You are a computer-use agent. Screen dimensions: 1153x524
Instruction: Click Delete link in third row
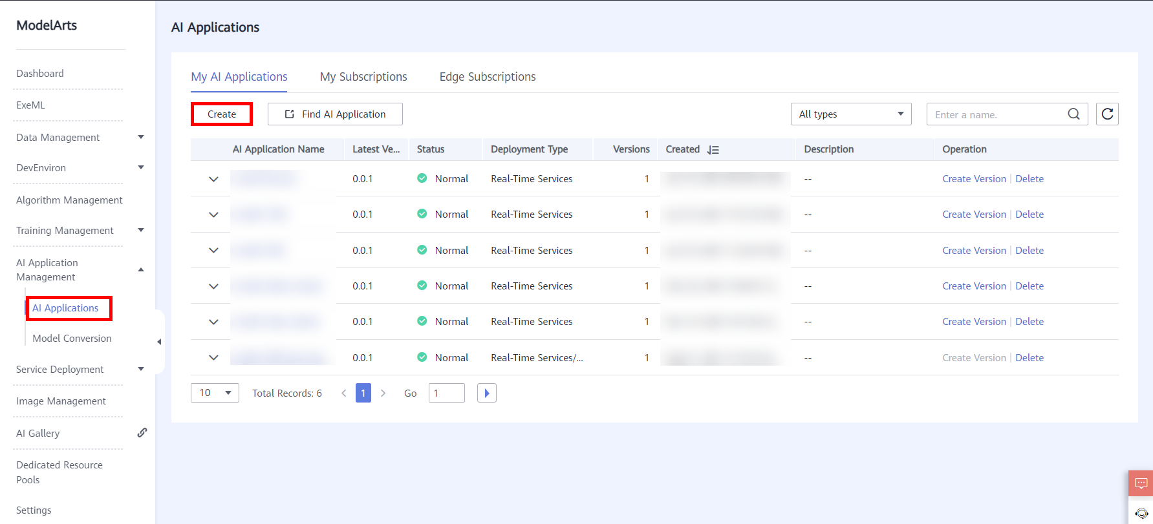pyautogui.click(x=1029, y=251)
